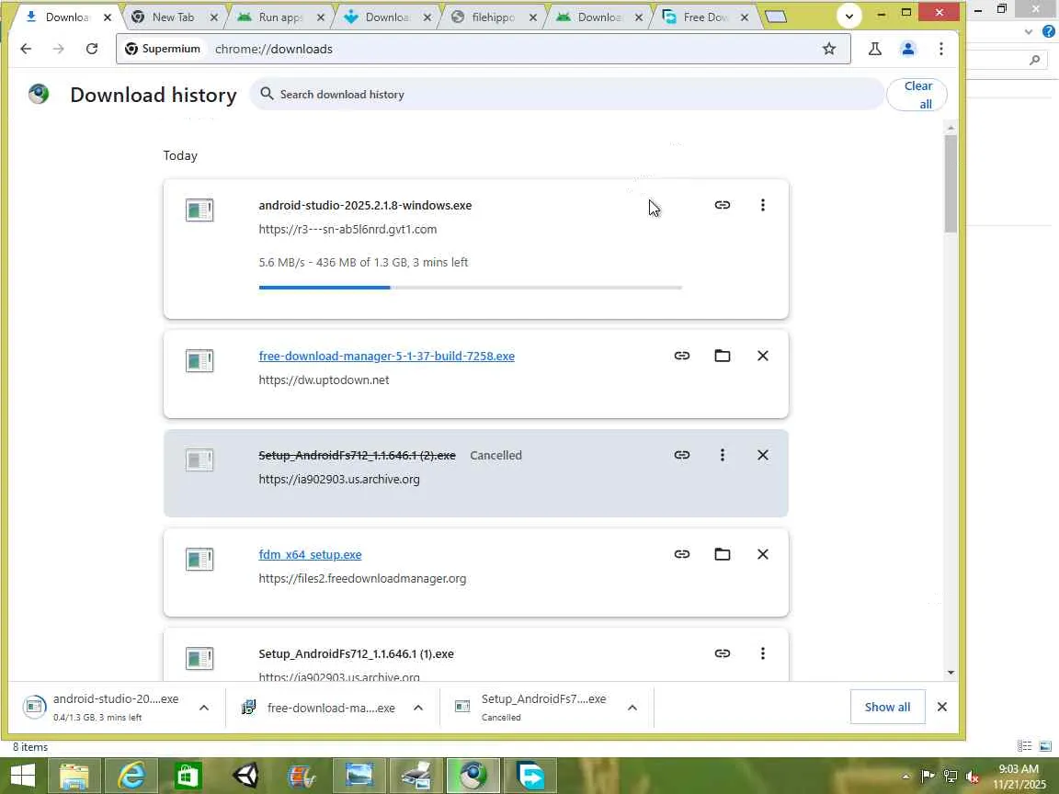
Task: Open Windows Start button
Action: (22, 775)
